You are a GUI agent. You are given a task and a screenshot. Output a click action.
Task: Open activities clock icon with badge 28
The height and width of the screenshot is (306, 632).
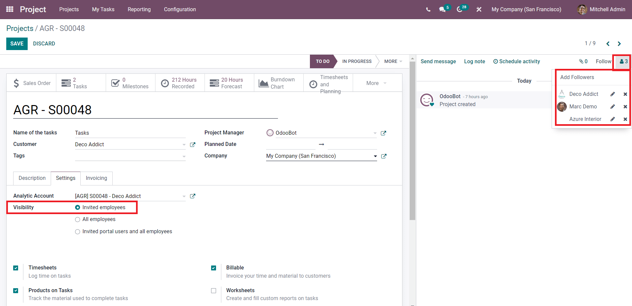coord(460,10)
